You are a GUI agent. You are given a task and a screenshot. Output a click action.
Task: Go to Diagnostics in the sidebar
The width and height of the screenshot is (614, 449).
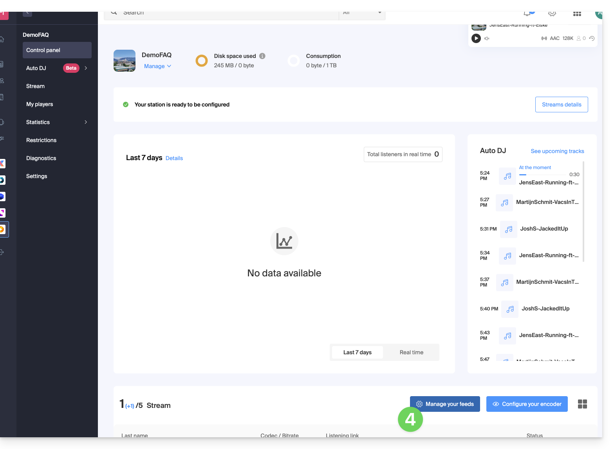click(x=41, y=158)
